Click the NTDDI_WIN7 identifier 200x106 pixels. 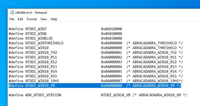[36, 29]
